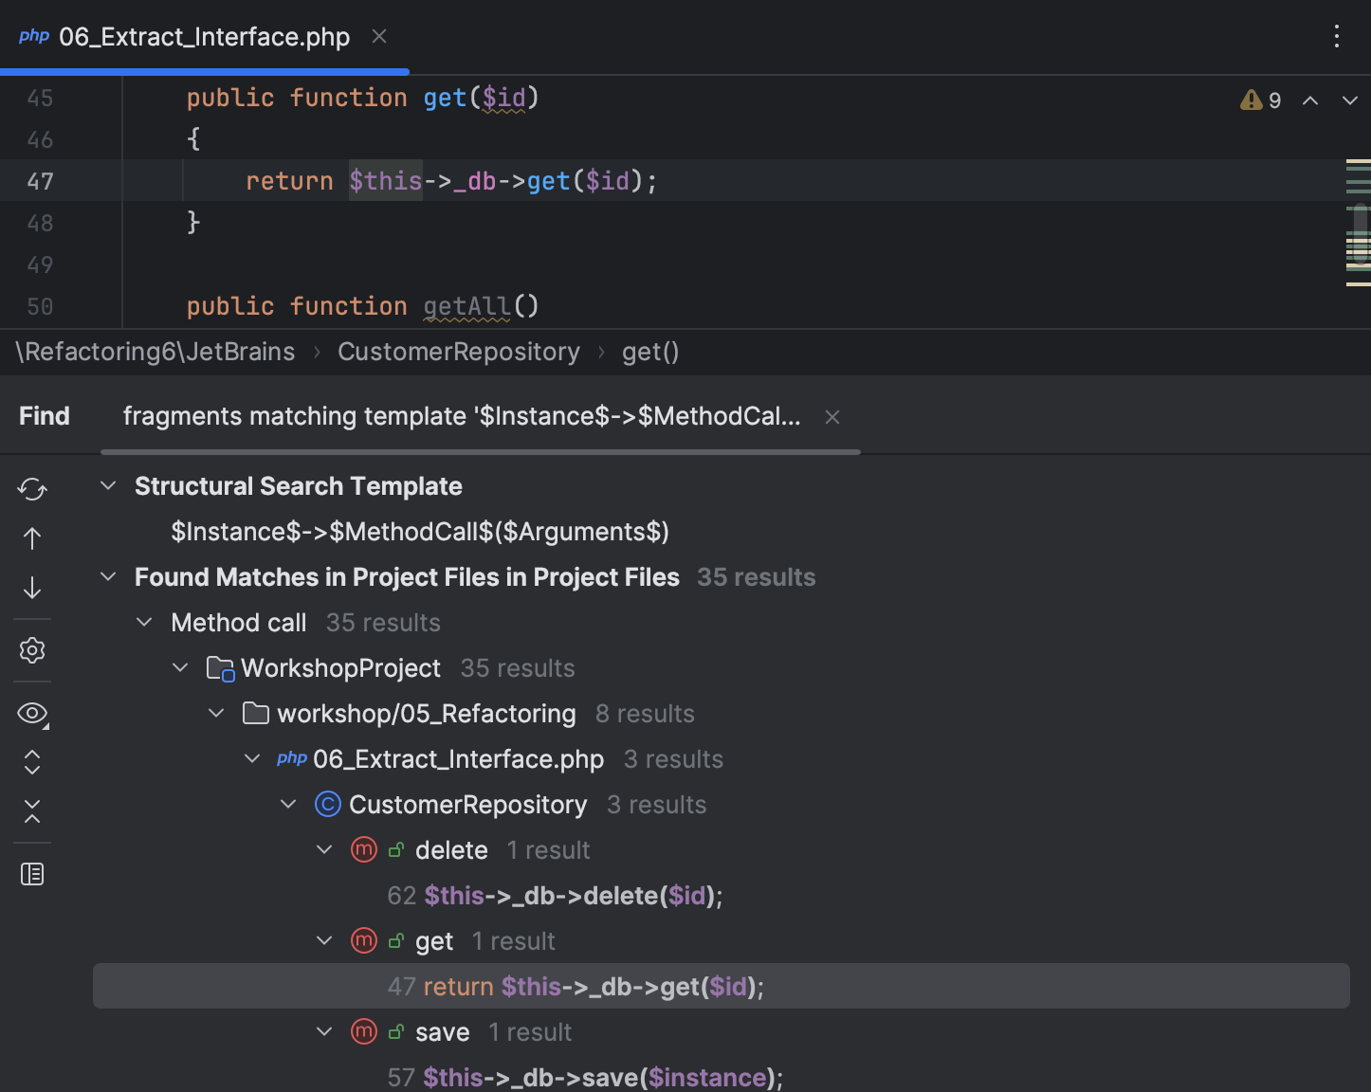Select the 06_Extract_Interface.php editor tab
This screenshot has width=1371, height=1092.
(x=203, y=36)
